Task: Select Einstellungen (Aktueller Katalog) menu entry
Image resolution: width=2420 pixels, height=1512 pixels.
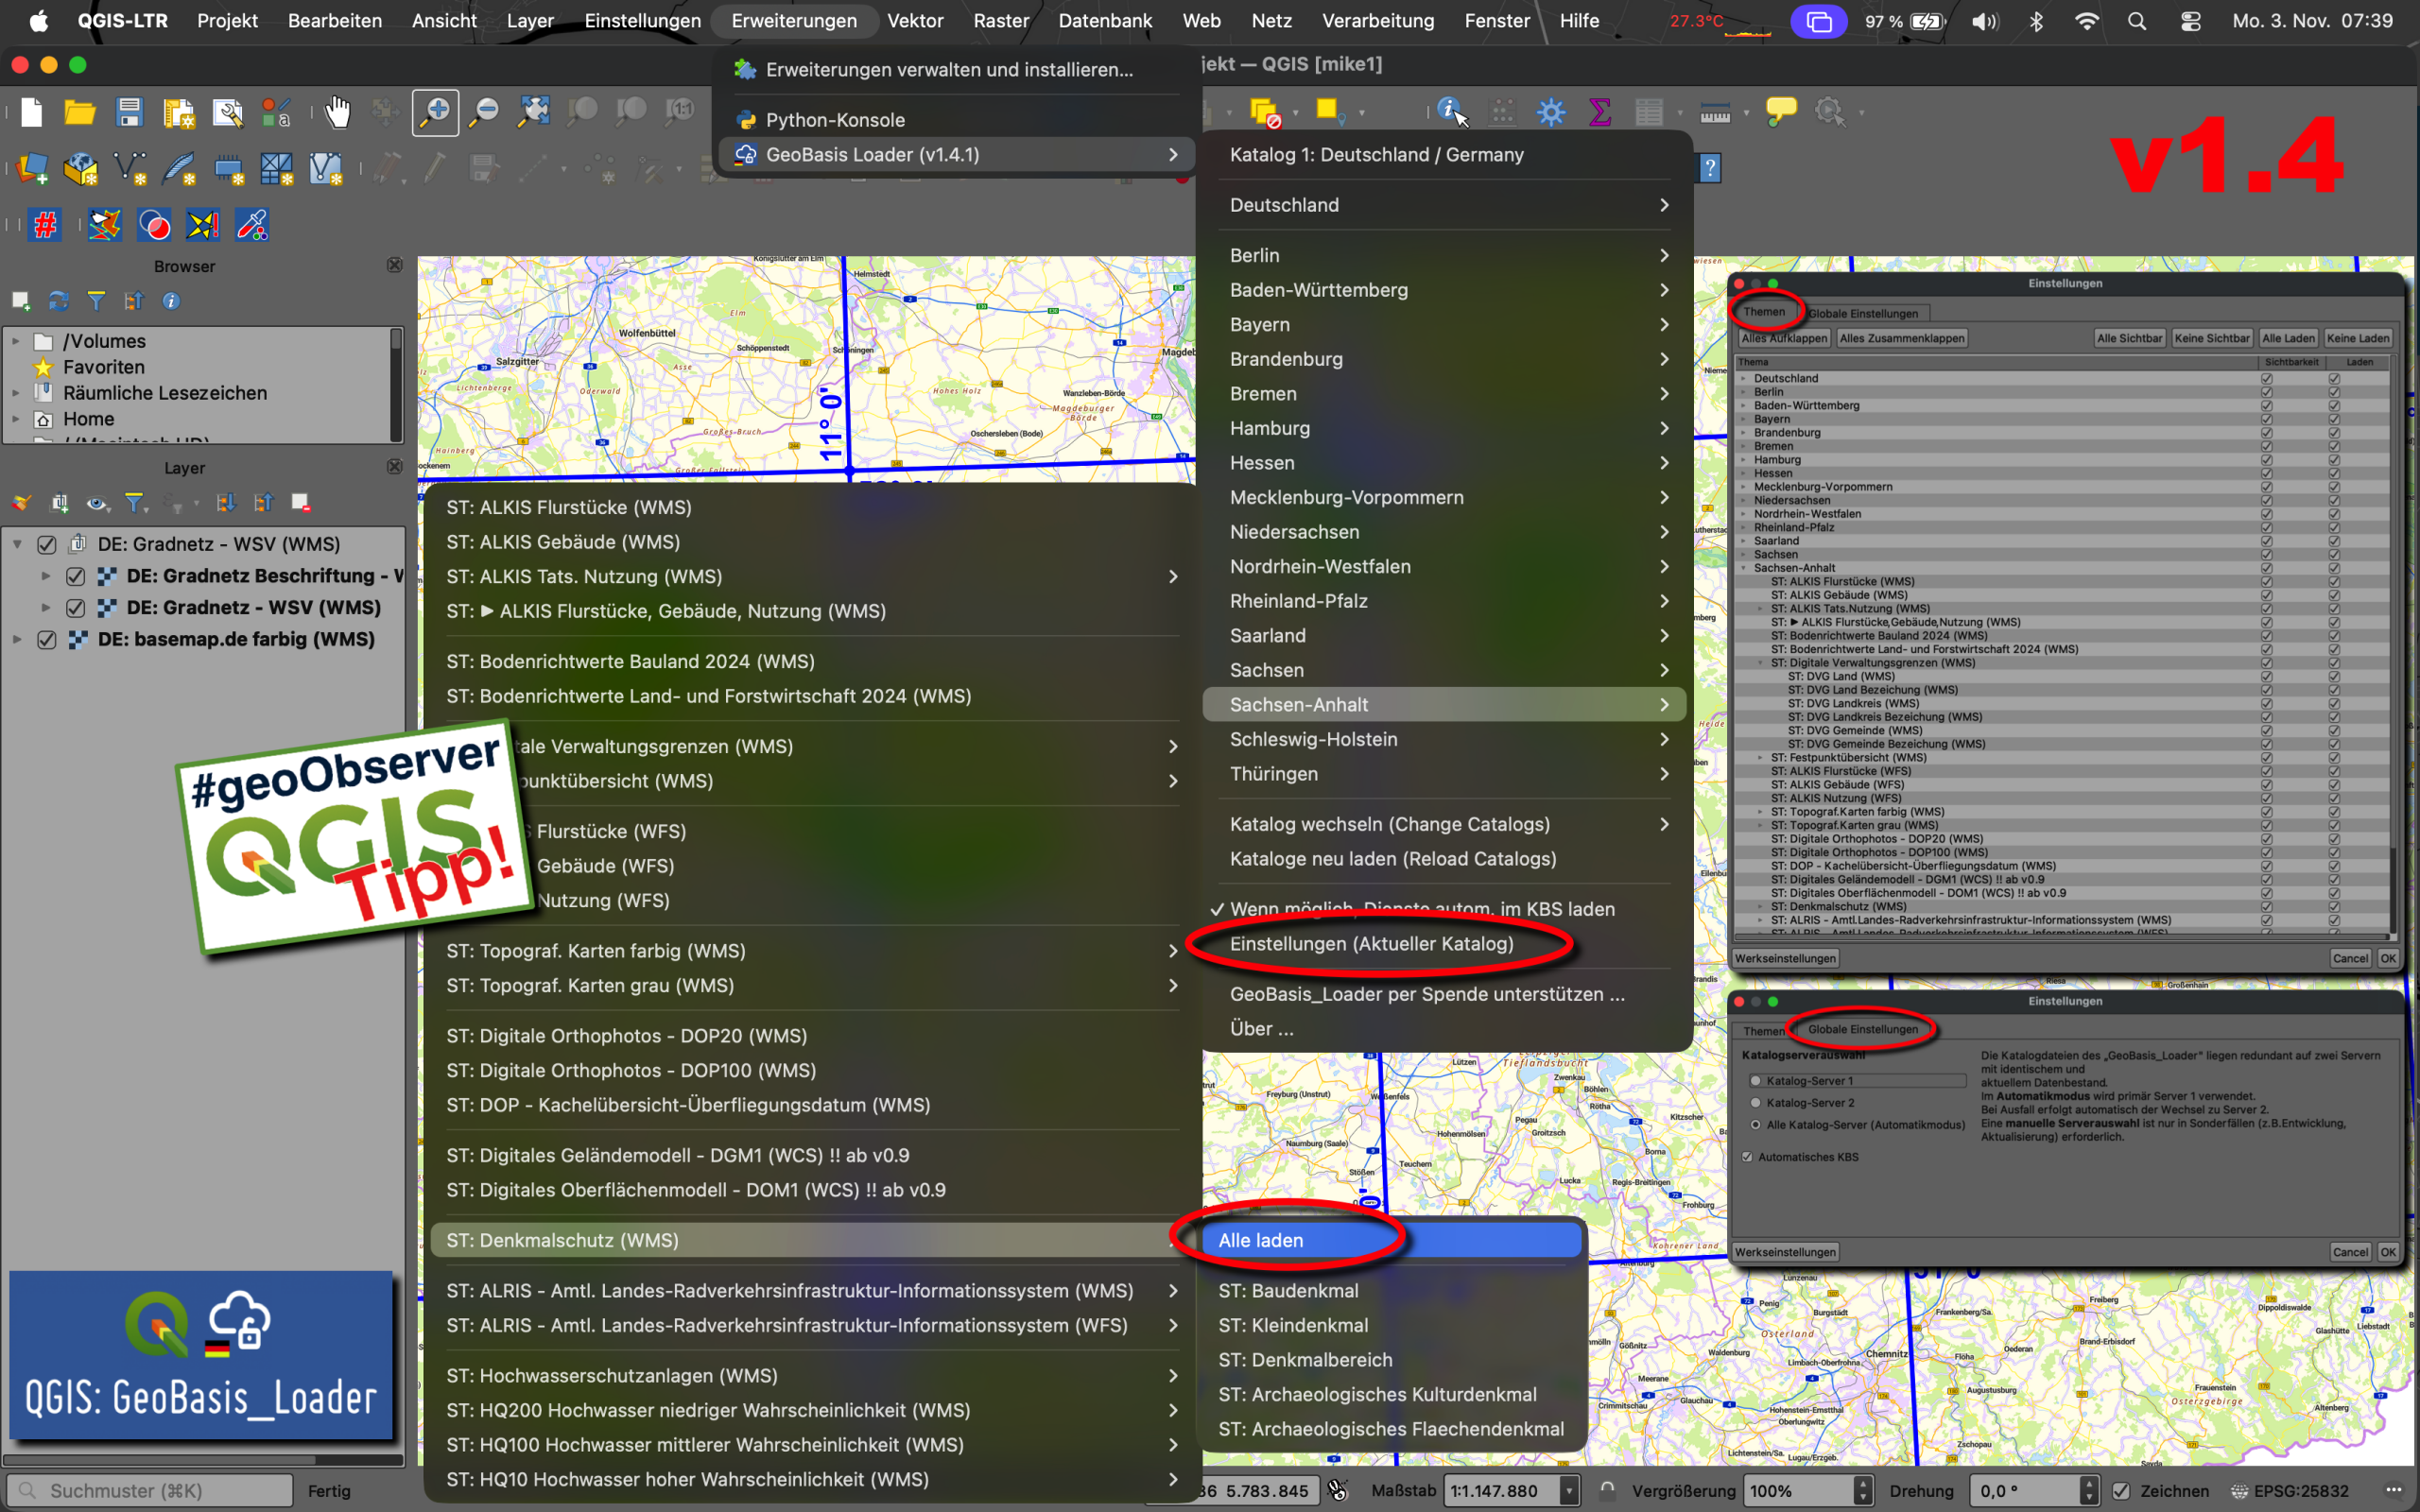Action: [x=1371, y=944]
